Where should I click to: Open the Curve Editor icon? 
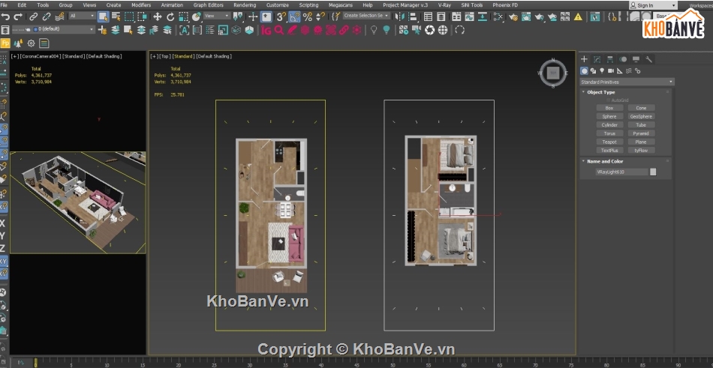point(469,16)
